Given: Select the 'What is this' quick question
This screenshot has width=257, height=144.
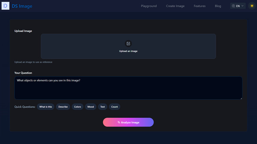Looking at the screenshot, I should point(45,107).
